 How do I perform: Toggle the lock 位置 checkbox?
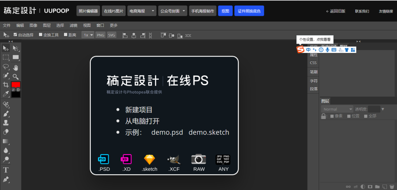[349, 116]
